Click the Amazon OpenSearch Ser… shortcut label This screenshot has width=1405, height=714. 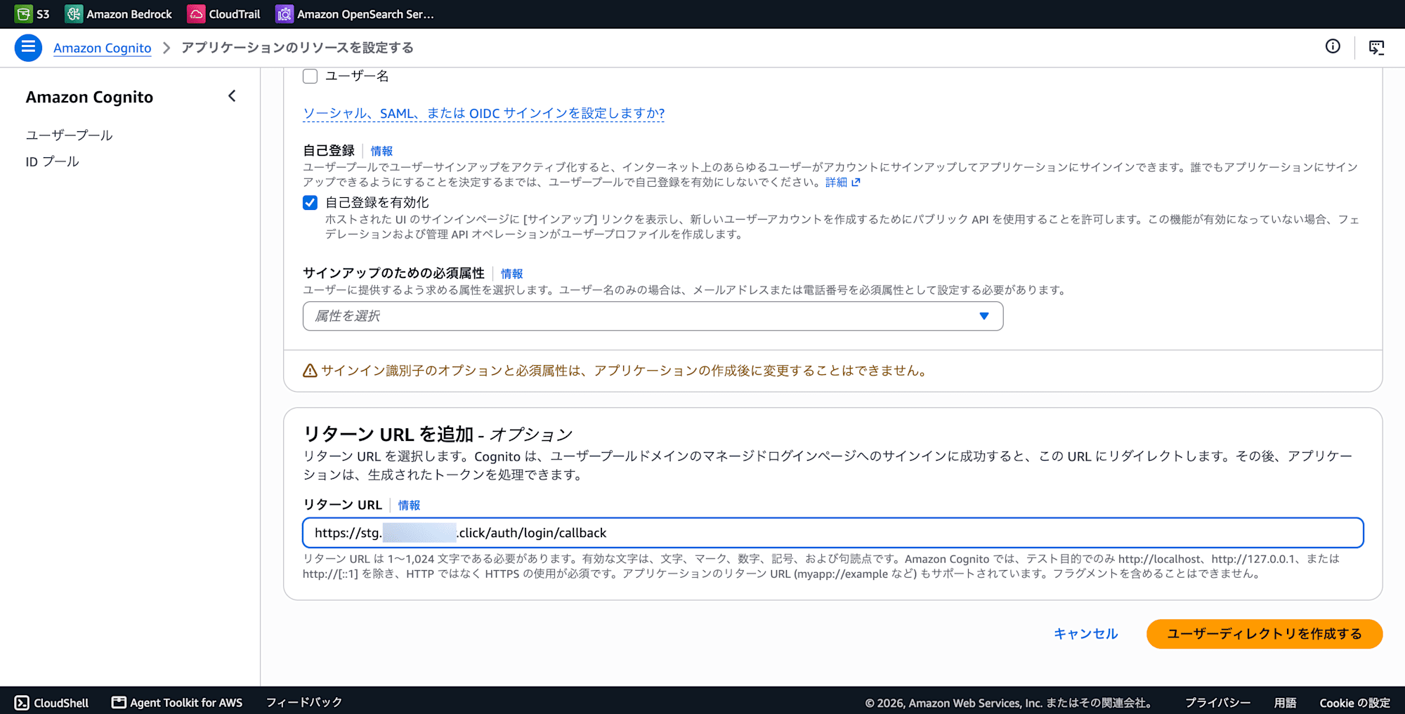click(x=365, y=14)
